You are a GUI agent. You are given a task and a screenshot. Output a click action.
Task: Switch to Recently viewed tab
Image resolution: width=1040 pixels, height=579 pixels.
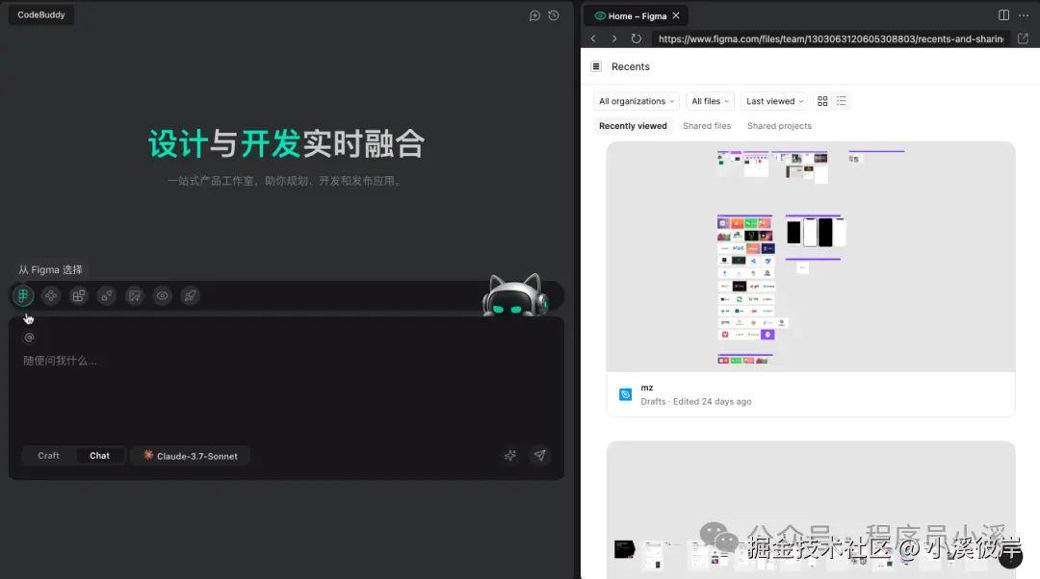click(x=633, y=126)
